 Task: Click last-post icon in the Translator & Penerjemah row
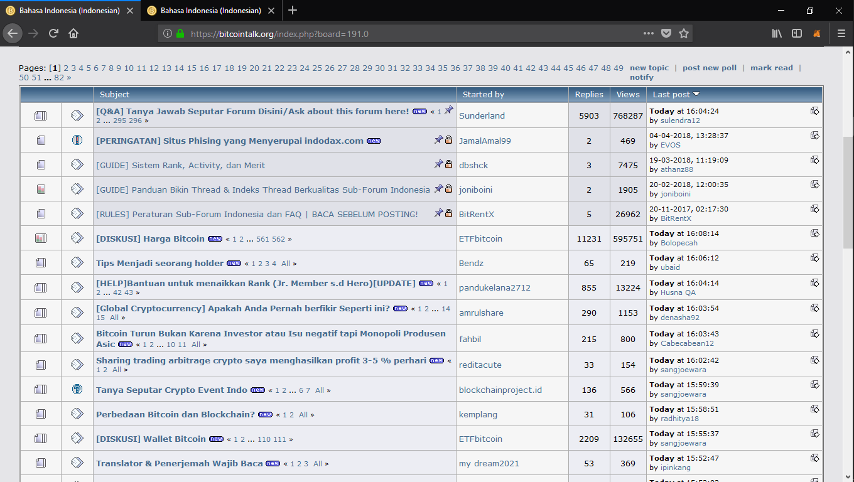[x=815, y=458]
